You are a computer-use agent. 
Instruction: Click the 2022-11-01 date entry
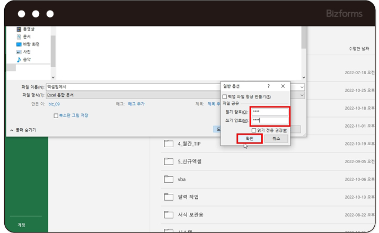click(x=359, y=126)
